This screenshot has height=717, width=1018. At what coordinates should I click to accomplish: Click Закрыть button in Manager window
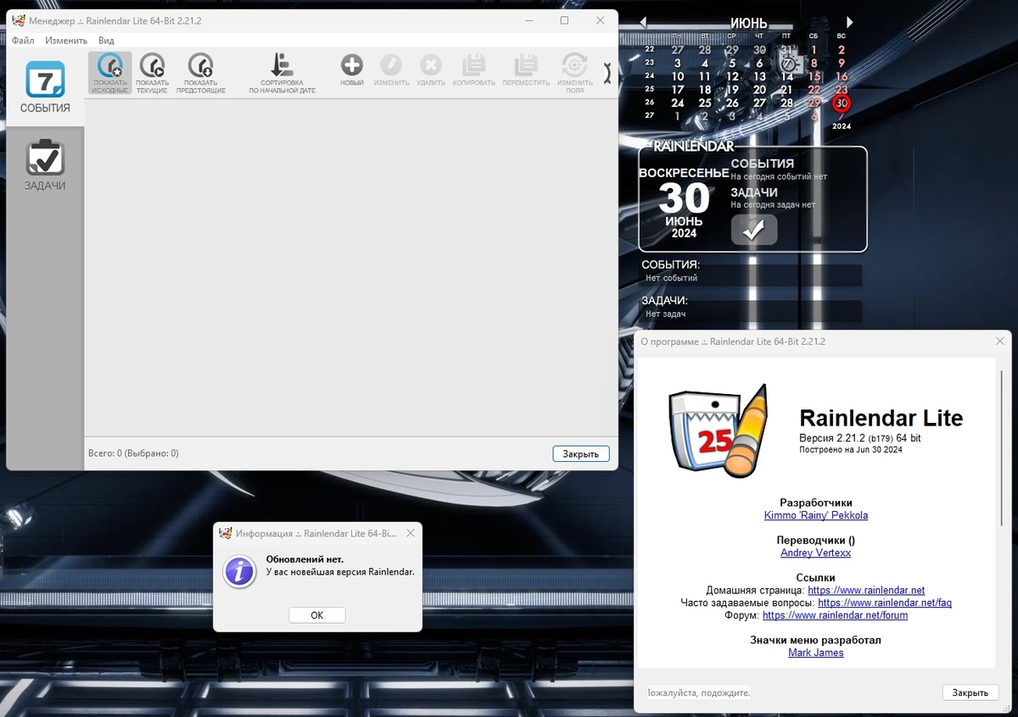pos(581,453)
